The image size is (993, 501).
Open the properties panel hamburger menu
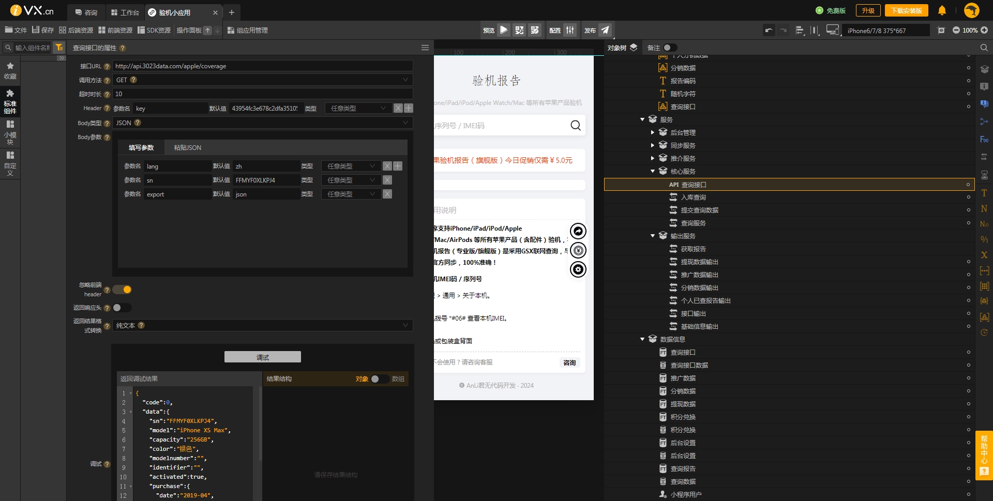point(425,48)
